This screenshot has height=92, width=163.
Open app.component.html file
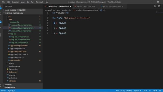18,51
